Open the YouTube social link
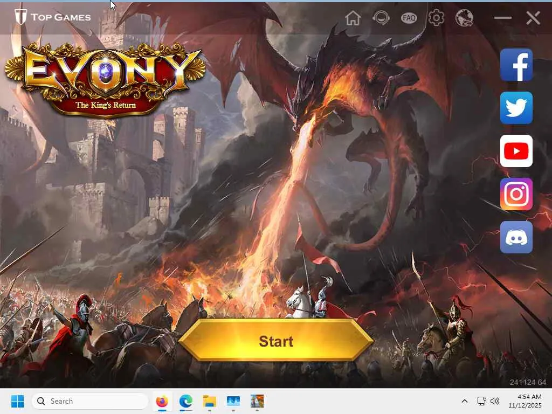552x414 pixels. [516, 151]
